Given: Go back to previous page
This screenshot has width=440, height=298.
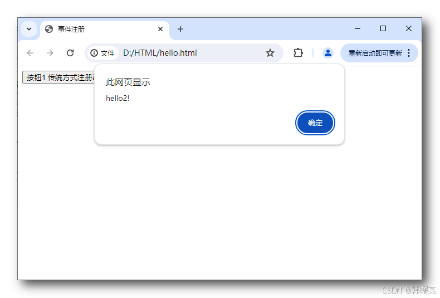Looking at the screenshot, I should pos(30,53).
